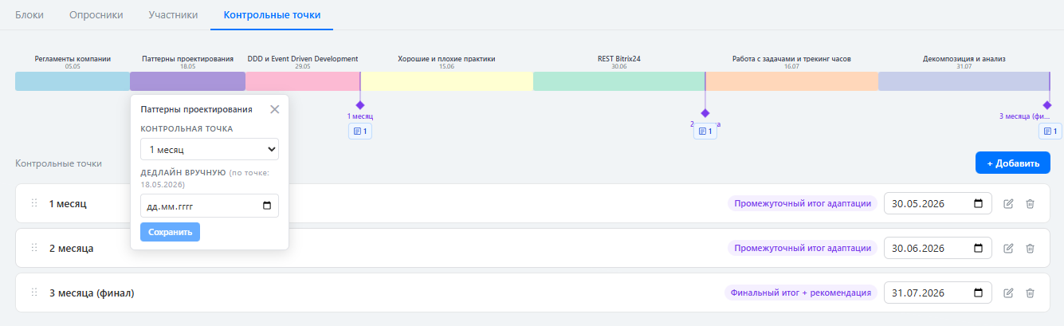Screen dimensions: 1064x326
Task: Click the + Добавить button
Action: click(1012, 163)
